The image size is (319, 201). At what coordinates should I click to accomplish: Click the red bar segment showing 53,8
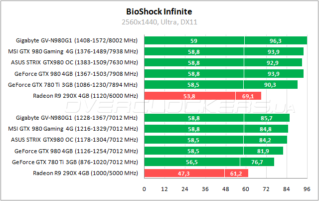(189, 95)
